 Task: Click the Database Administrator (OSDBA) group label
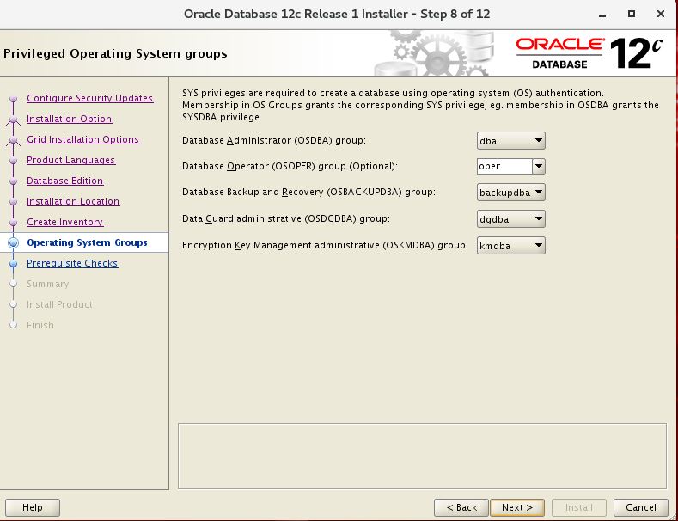click(x=274, y=141)
